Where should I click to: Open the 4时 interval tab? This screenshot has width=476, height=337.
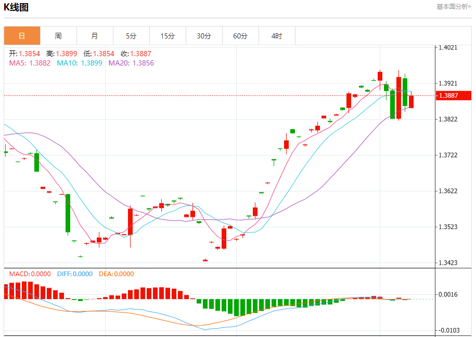coord(277,36)
